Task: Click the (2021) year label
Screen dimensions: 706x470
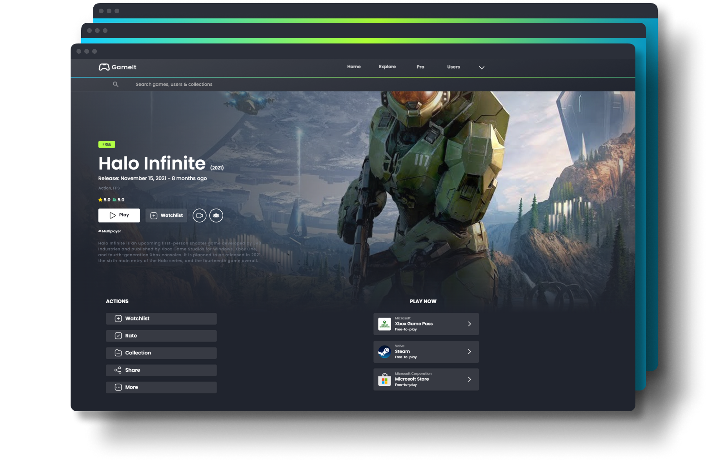Action: point(217,168)
